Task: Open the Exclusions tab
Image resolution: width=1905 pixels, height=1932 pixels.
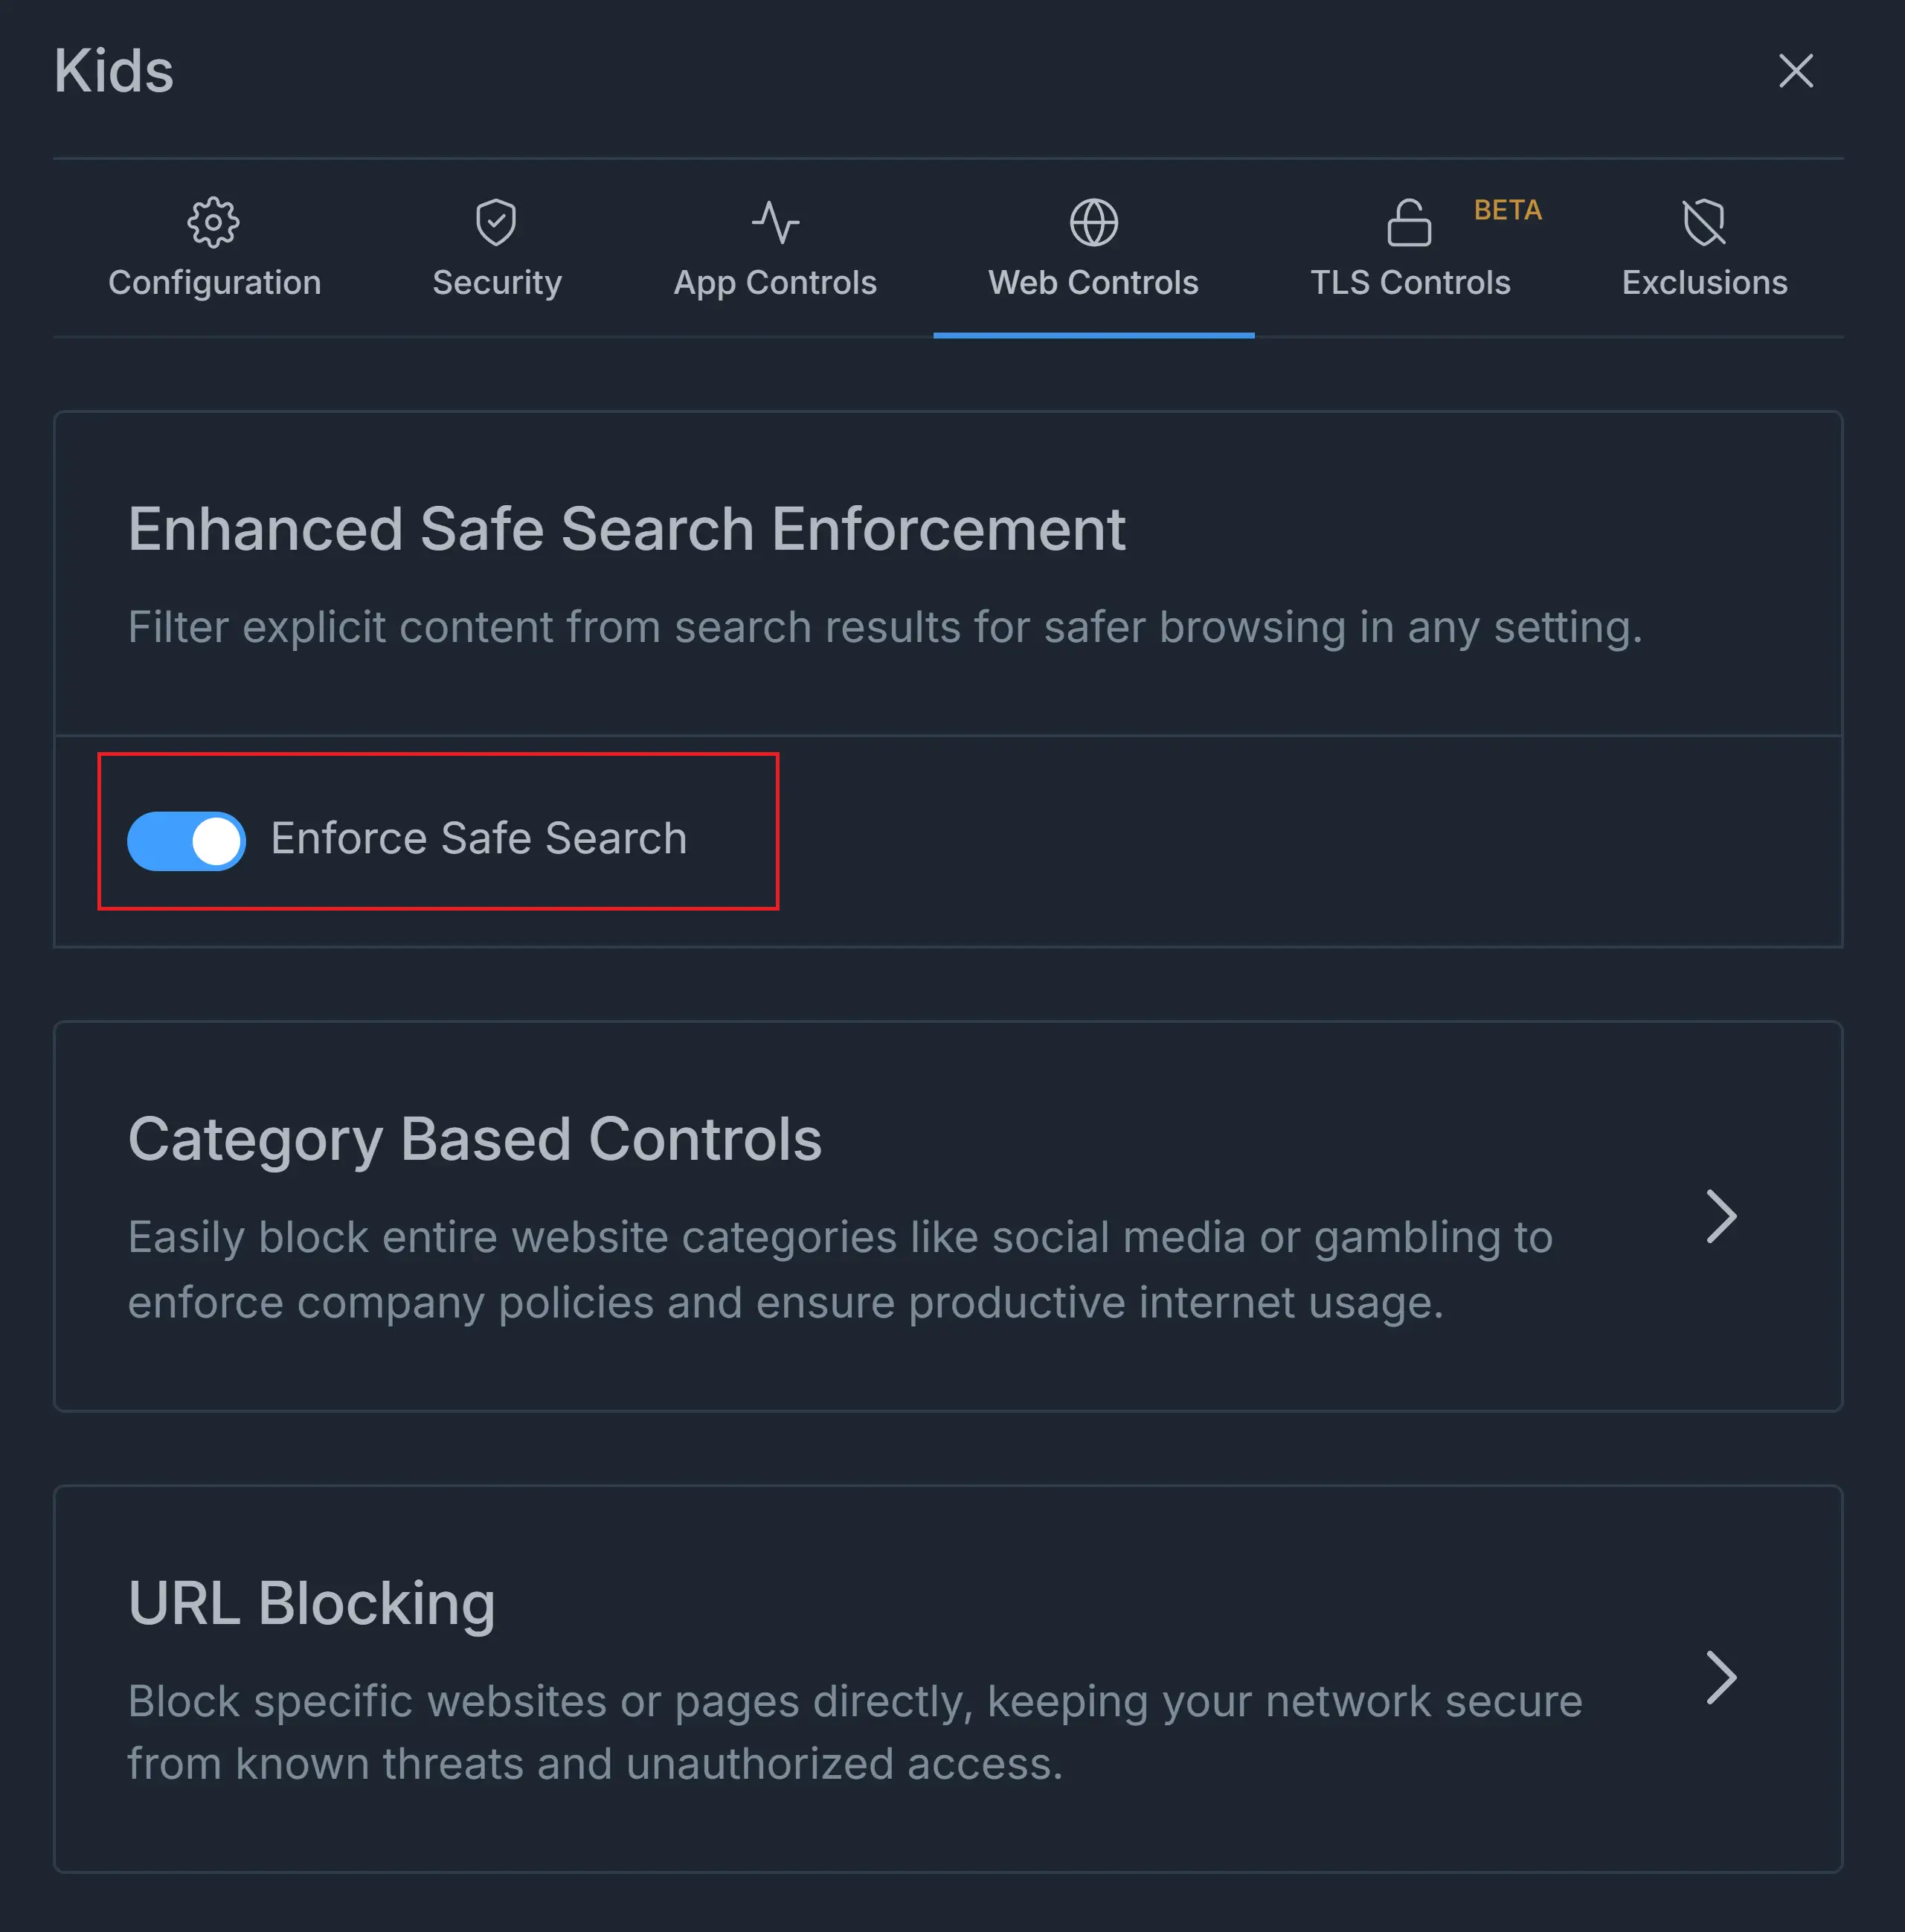Action: (1703, 281)
